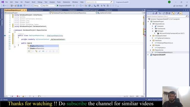The width and height of the screenshot is (190, 107).
Task: Select Microsoft.EntityFrameworkCore package item
Action: pyautogui.click(x=172, y=33)
